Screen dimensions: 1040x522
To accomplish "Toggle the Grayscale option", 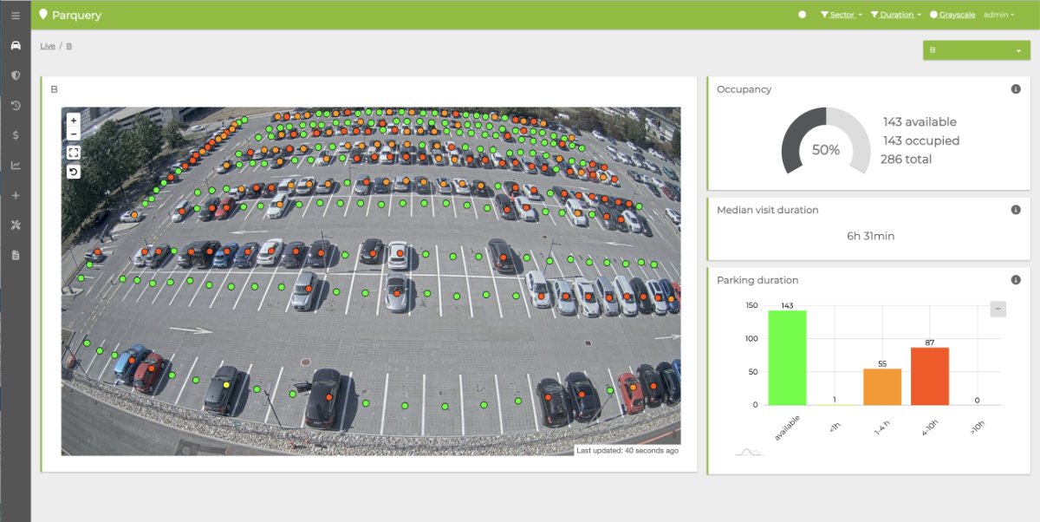I will pos(952,15).
